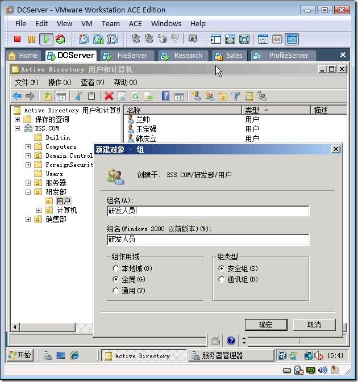Click the 组名(A) input field
This screenshot has width=358, height=382.
click(x=208, y=211)
